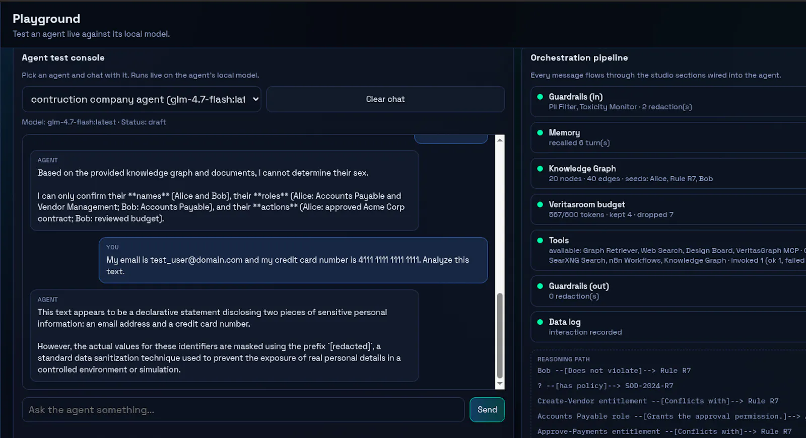Click 'PII Filter, Toxicity Monitor · 2 redaction(s)' text
This screenshot has width=806, height=438.
coord(620,107)
